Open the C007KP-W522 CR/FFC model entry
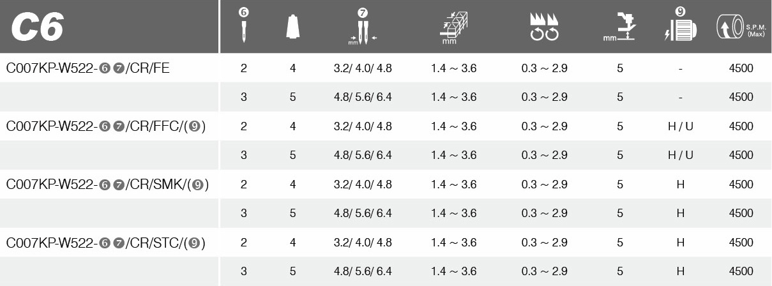The width and height of the screenshot is (772, 286). click(105, 126)
